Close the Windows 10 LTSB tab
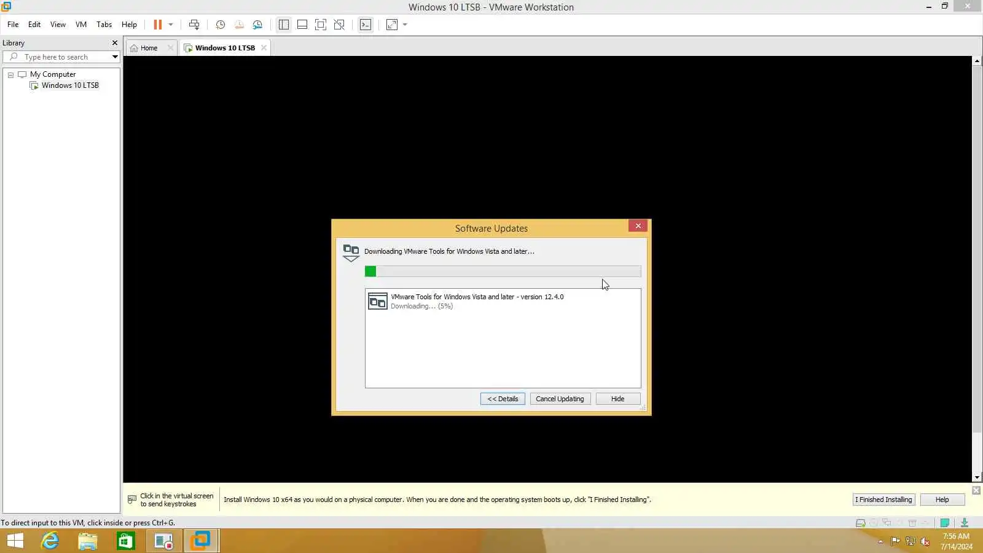 pos(264,48)
